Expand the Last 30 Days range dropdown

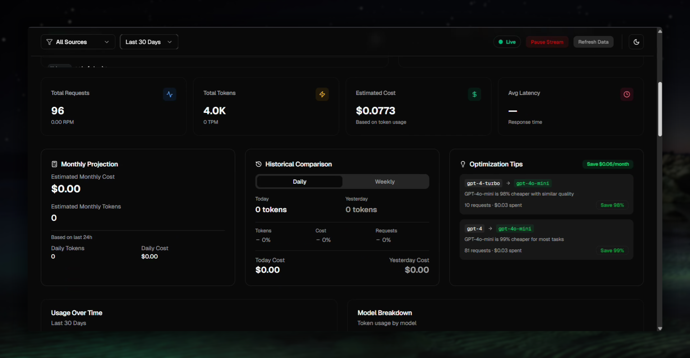149,42
